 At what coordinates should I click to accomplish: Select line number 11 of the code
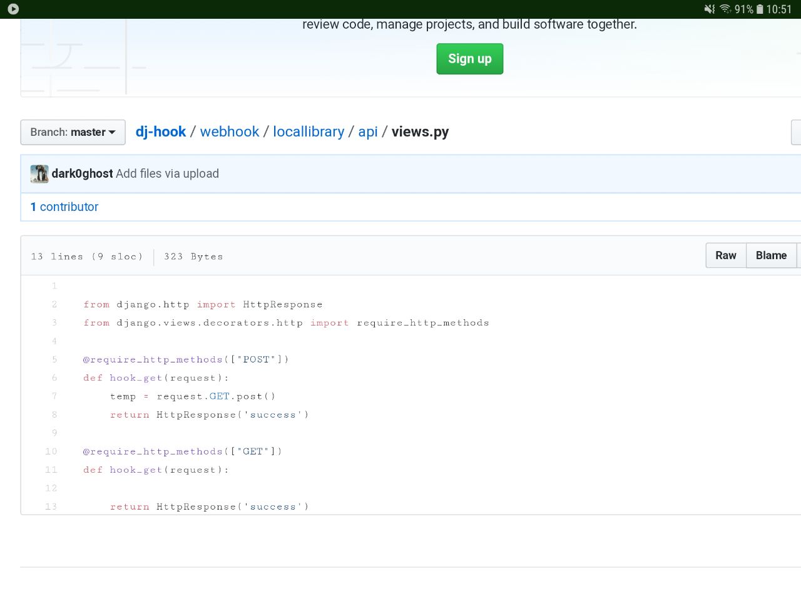point(51,470)
